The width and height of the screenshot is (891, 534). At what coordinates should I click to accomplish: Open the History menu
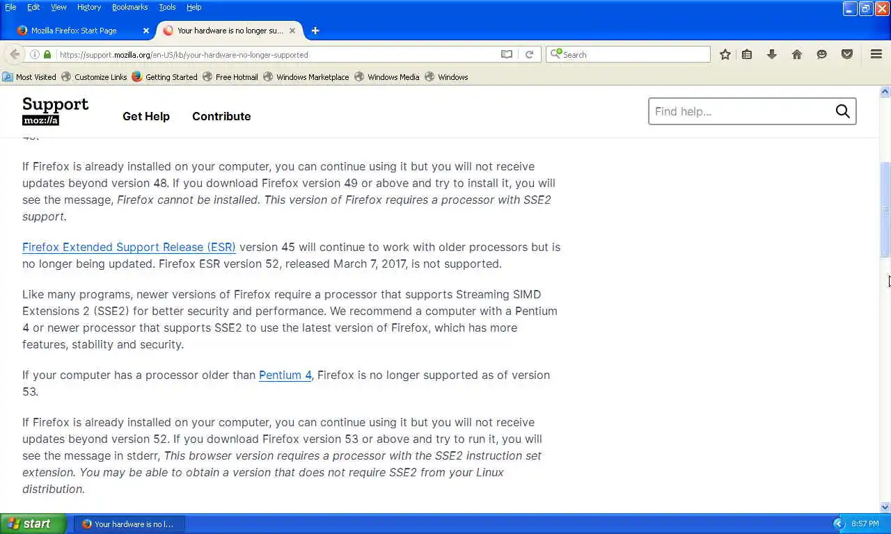(89, 7)
